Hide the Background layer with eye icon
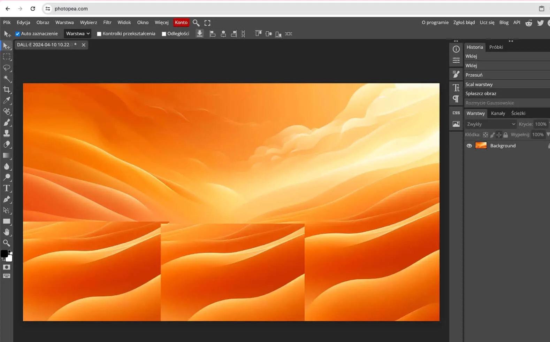The width and height of the screenshot is (550, 342). tap(469, 146)
